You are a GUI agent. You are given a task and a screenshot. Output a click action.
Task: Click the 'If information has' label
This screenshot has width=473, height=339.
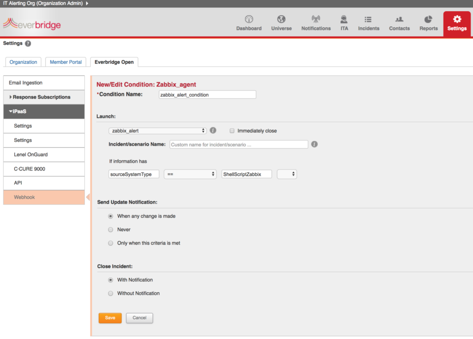tap(128, 161)
